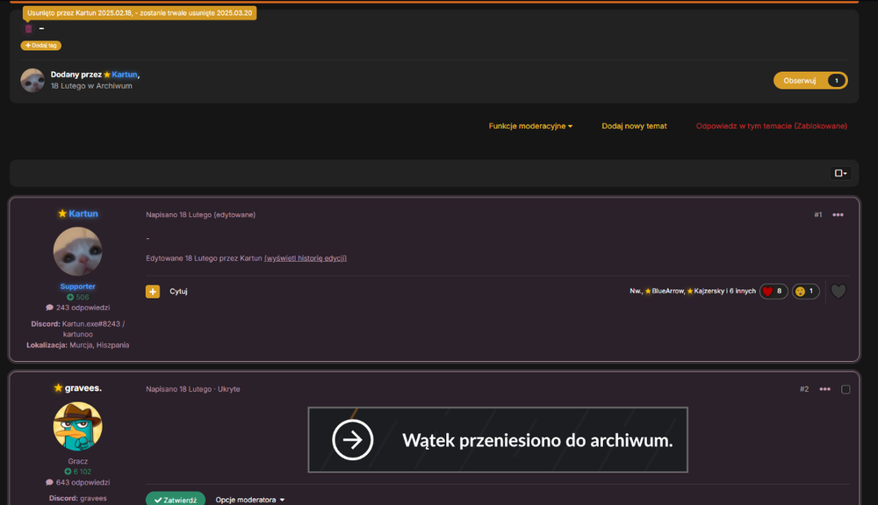Open BlueArrow's profile from reactions list
This screenshot has height=505, width=878.
[x=667, y=291]
